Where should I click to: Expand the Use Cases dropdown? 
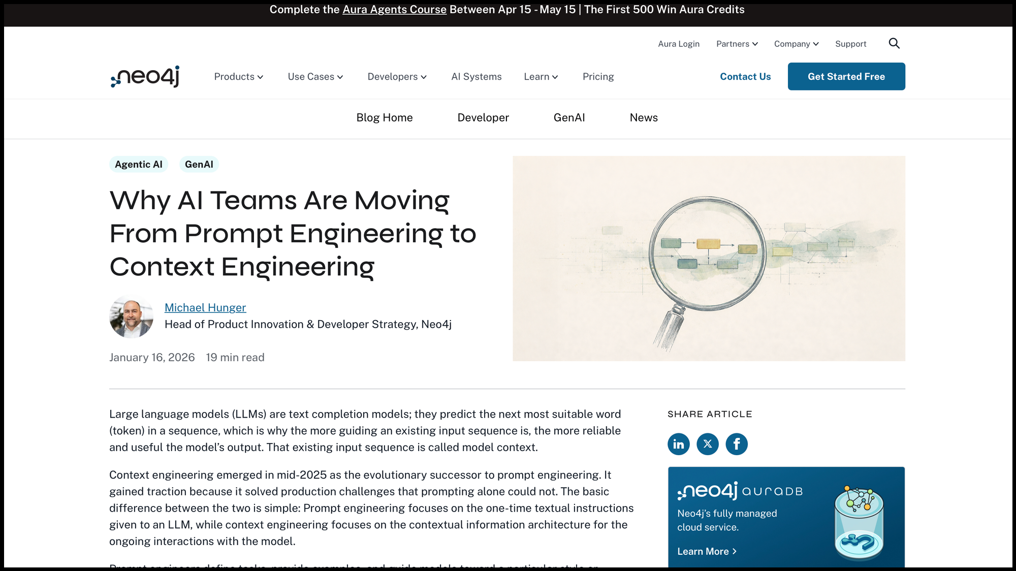(315, 77)
